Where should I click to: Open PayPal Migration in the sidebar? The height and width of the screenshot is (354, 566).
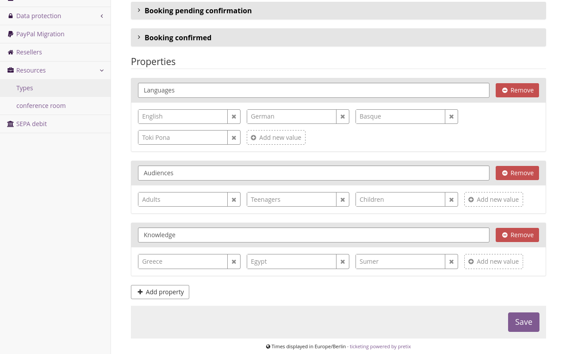55,34
